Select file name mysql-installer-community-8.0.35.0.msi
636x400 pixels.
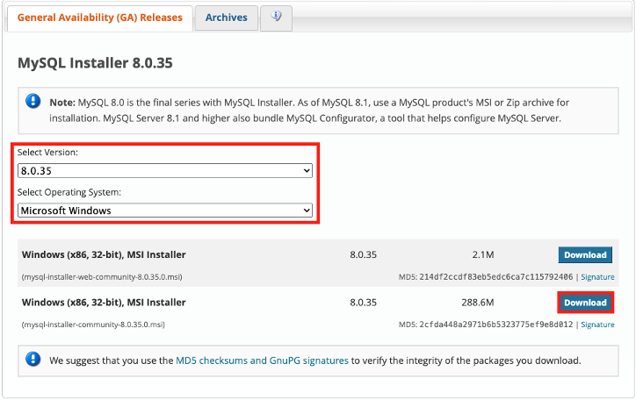[x=93, y=325]
